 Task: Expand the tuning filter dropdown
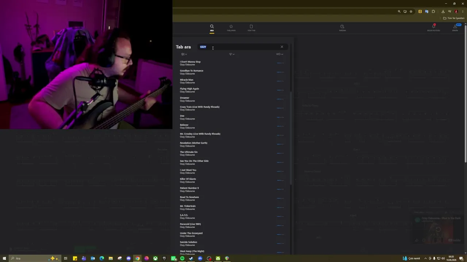(232, 54)
